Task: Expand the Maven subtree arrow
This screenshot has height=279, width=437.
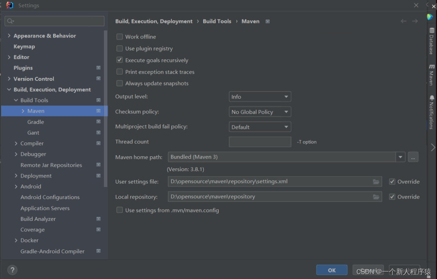Action: coord(23,111)
